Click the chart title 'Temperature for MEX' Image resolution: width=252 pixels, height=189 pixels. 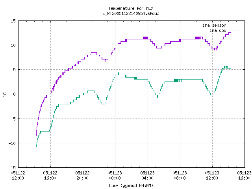[131, 8]
